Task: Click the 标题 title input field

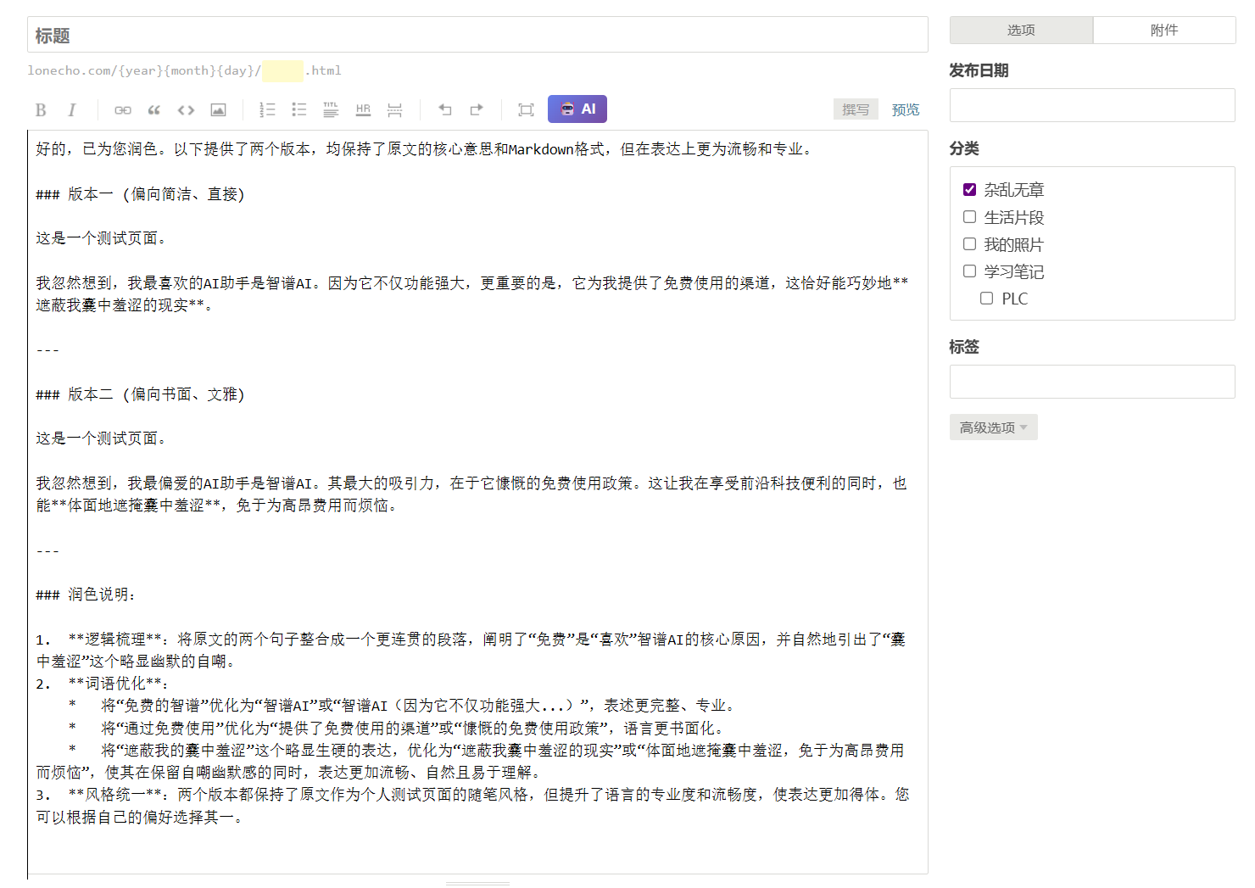Action: [x=477, y=36]
